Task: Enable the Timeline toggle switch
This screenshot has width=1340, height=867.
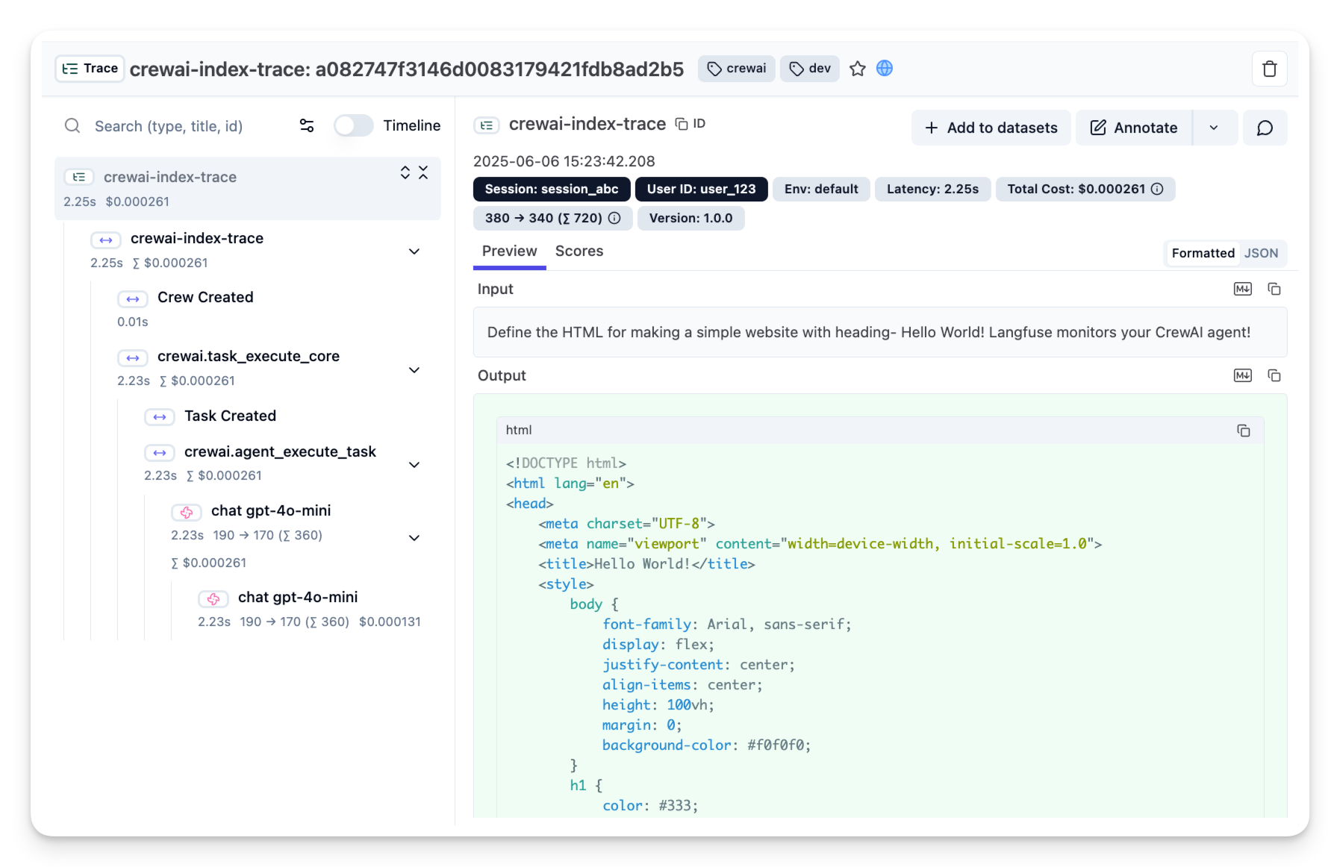Action: pyautogui.click(x=353, y=125)
